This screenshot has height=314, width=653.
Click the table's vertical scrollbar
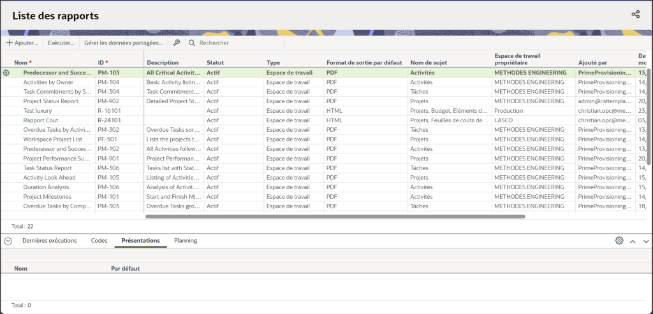649,115
